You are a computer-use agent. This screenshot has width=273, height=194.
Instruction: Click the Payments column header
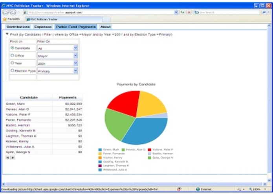click(x=68, y=97)
